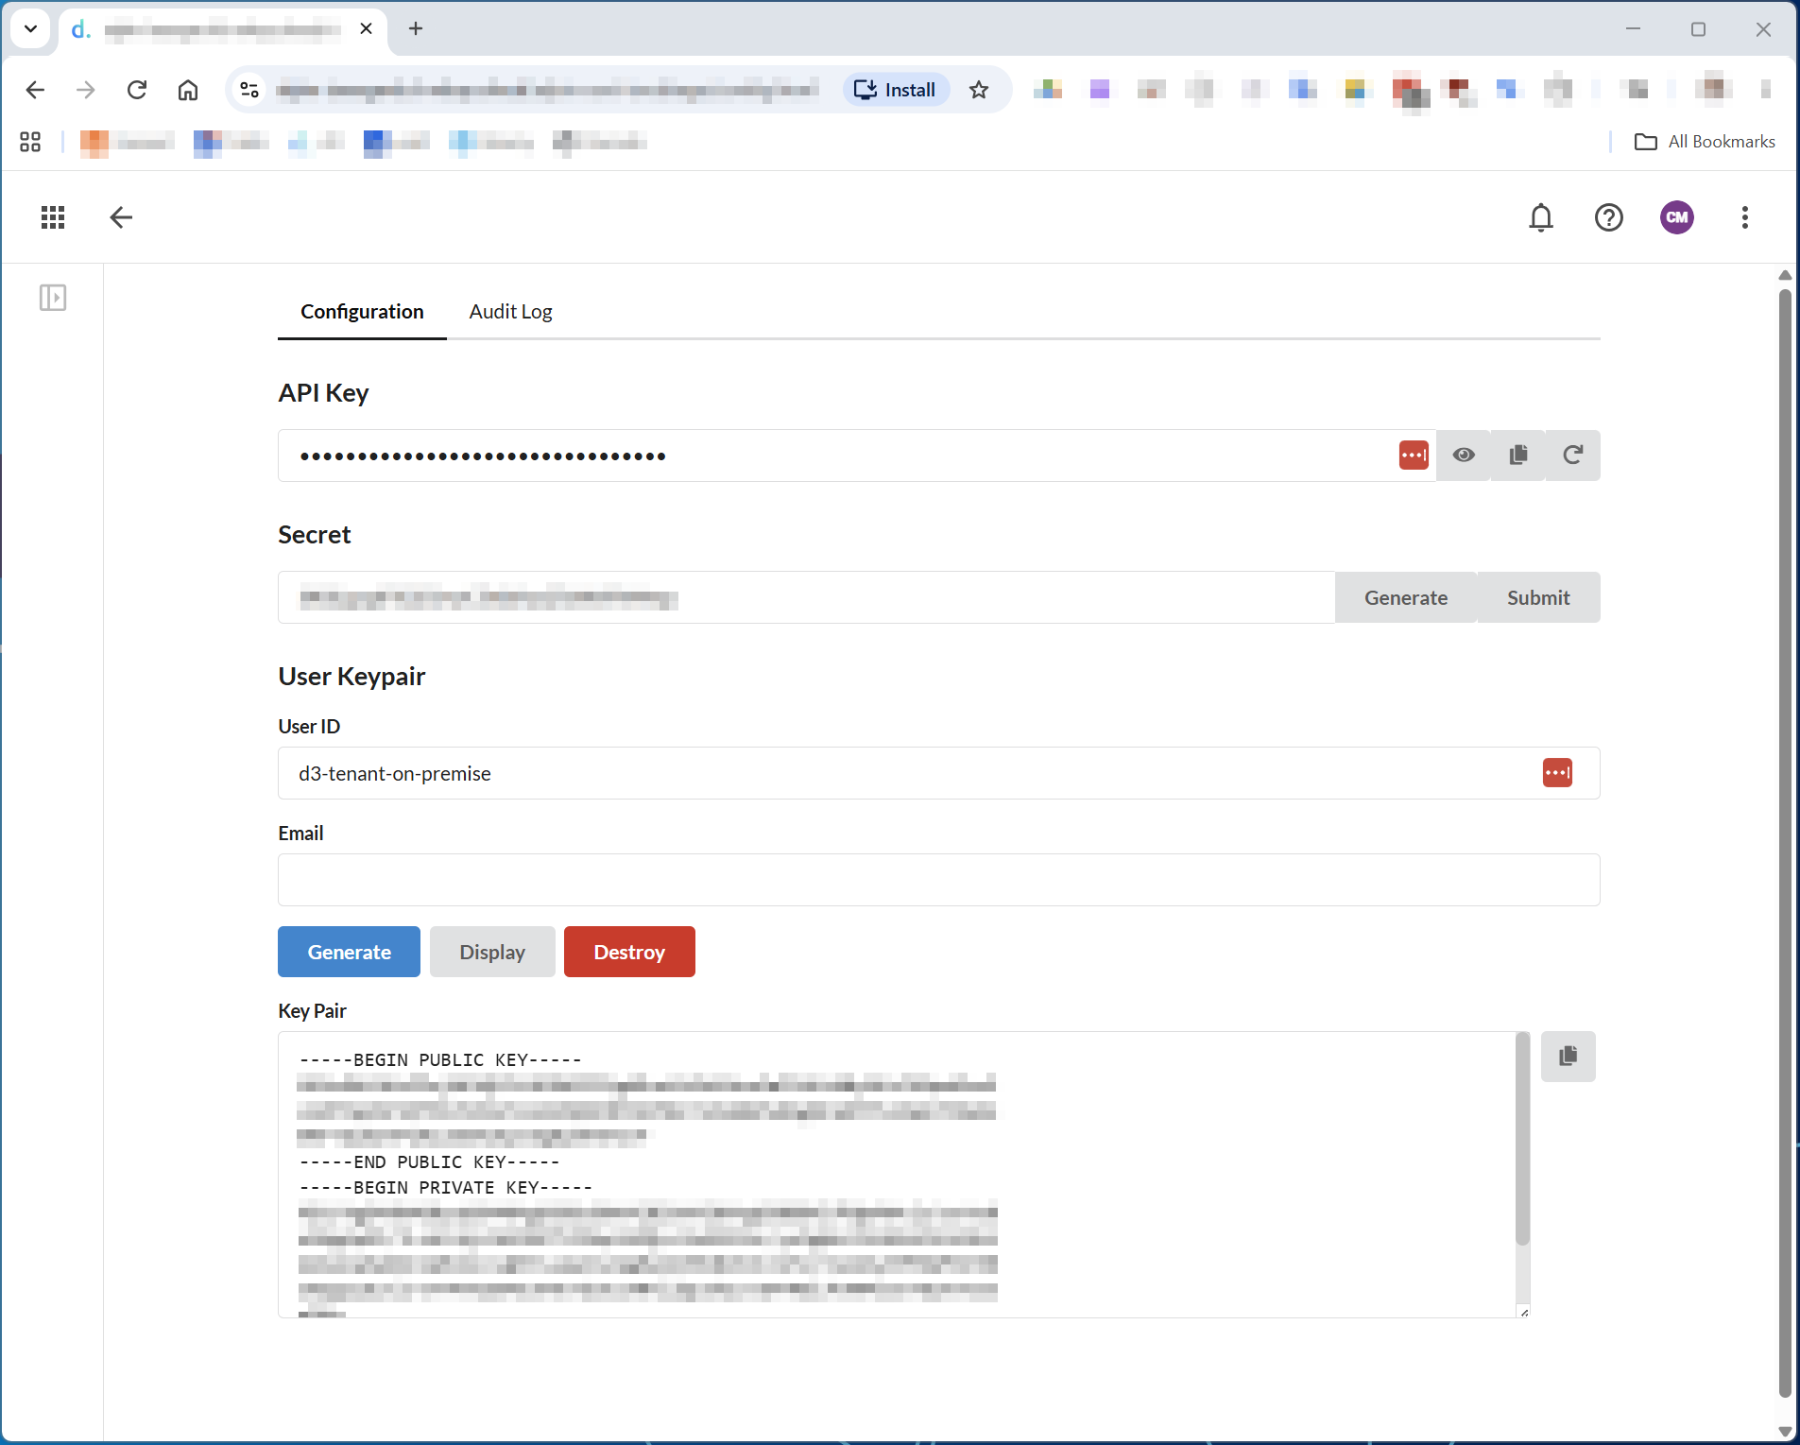Copy the Key Pair text
This screenshot has width=1800, height=1445.
[x=1569, y=1057]
